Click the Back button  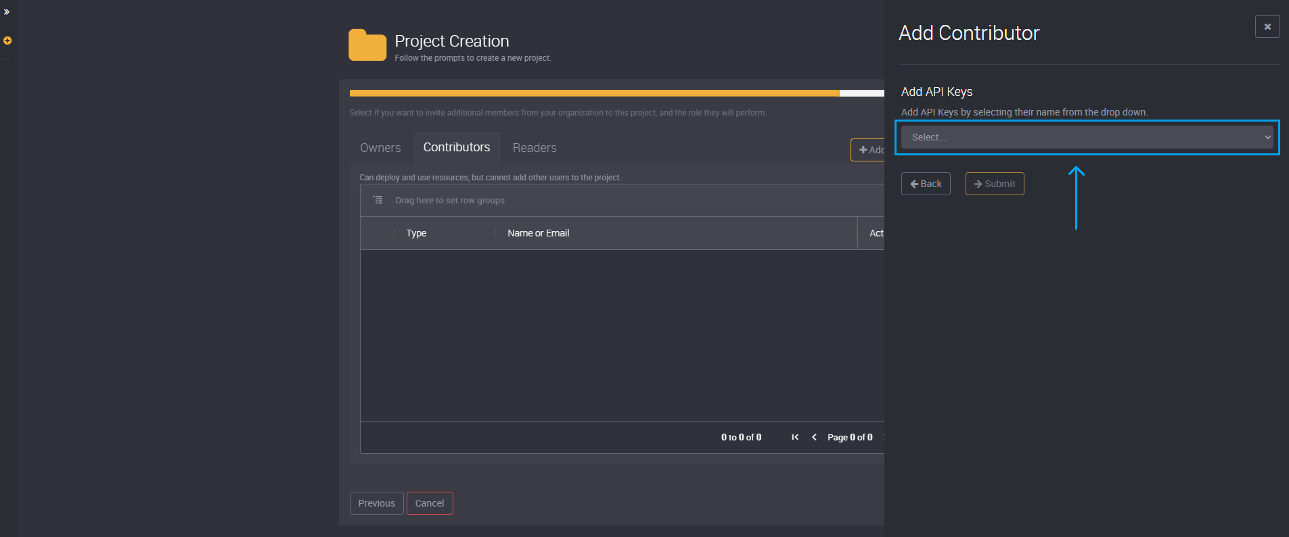coord(926,184)
